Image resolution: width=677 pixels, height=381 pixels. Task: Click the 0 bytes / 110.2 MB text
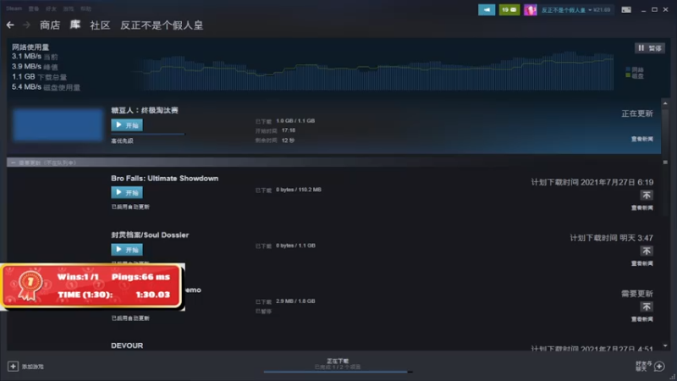[x=299, y=190]
